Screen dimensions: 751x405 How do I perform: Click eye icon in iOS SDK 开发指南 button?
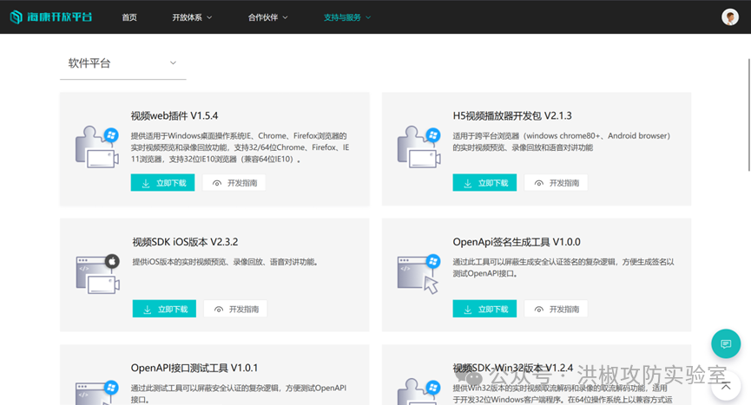(x=219, y=310)
